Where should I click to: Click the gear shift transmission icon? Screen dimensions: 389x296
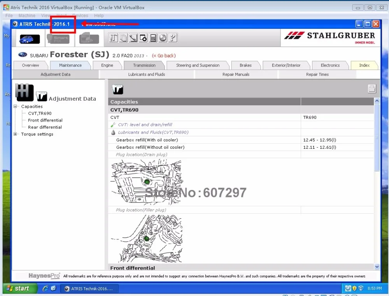(x=24, y=92)
